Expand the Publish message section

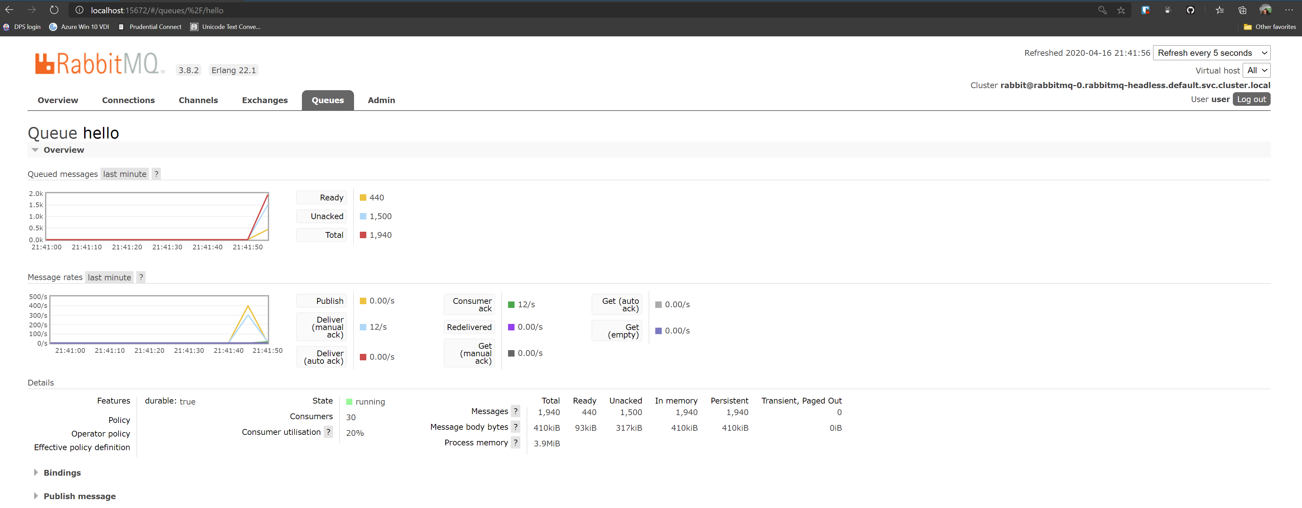click(79, 495)
